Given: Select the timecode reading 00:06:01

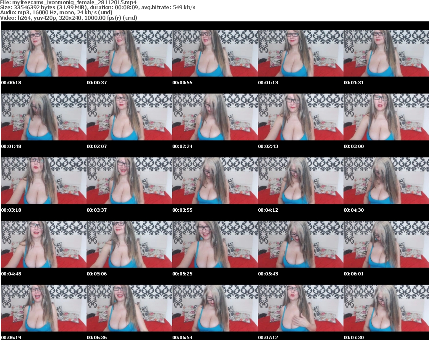Looking at the screenshot, I should [354, 274].
